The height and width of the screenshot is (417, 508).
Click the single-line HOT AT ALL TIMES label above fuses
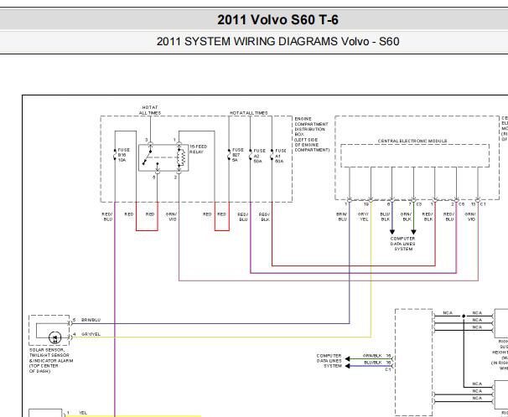pyautogui.click(x=249, y=113)
